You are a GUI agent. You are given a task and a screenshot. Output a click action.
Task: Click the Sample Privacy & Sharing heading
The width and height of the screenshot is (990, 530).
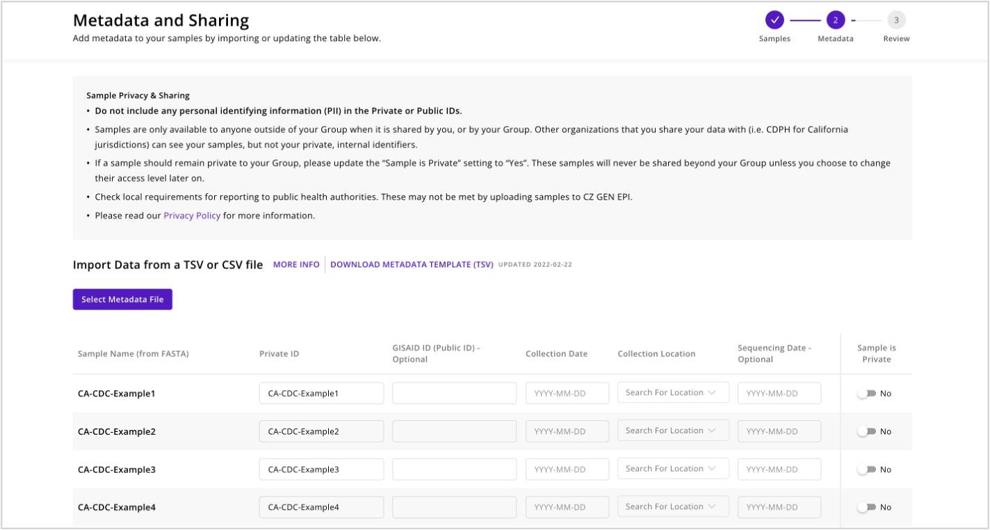point(138,95)
